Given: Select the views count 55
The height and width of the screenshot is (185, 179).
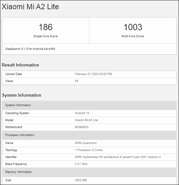Looking at the screenshot, I should (x=76, y=81).
